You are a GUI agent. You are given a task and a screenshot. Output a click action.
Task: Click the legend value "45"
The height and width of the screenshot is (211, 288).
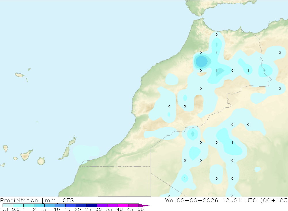130,209
